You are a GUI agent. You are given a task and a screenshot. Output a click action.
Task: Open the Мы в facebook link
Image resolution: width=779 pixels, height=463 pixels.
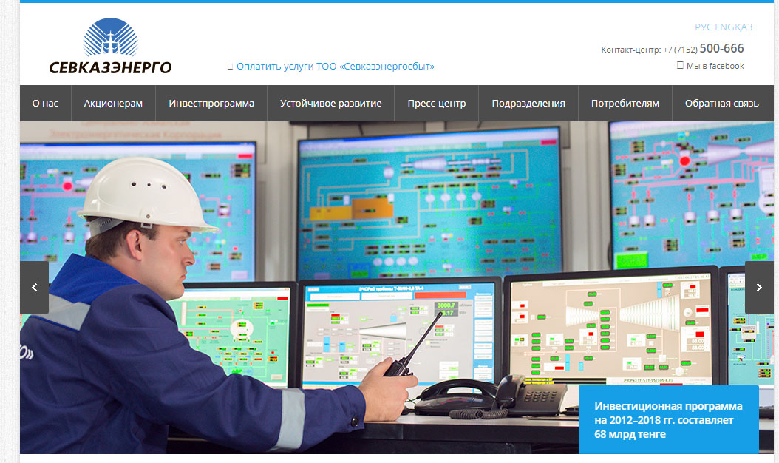(715, 66)
